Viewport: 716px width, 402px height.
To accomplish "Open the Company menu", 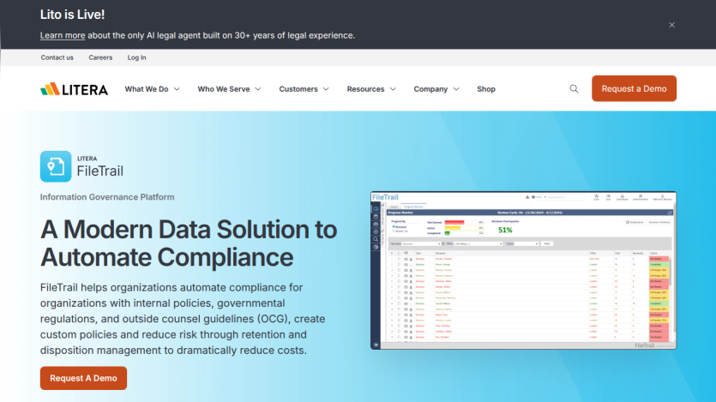I will 430,89.
